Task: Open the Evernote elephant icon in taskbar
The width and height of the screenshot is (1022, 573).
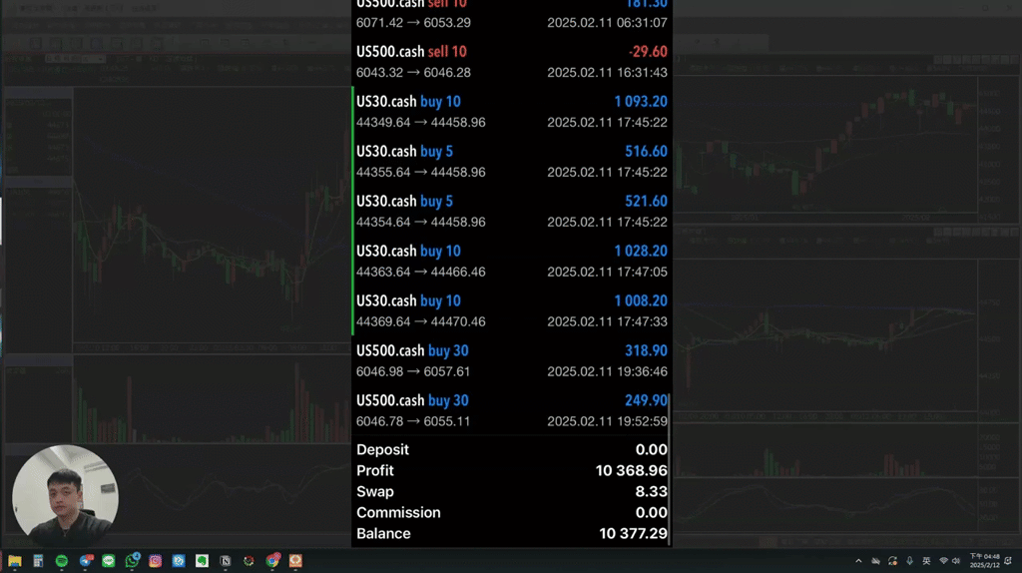Action: 202,561
